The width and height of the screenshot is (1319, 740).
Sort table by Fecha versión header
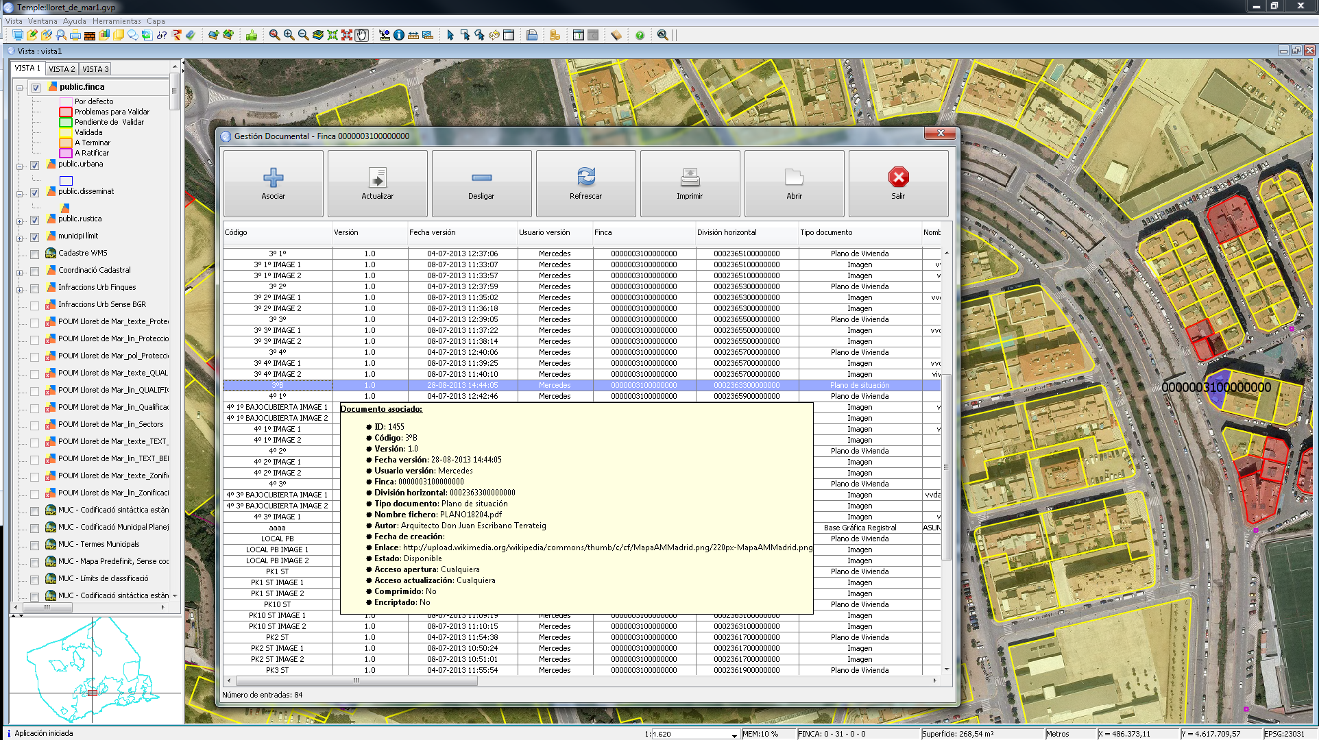tap(463, 232)
